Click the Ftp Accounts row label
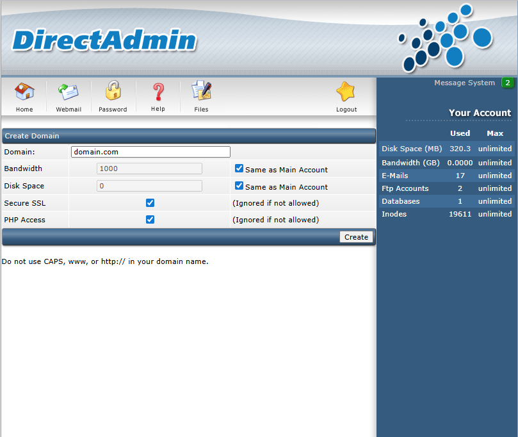The width and height of the screenshot is (518, 437). [405, 188]
